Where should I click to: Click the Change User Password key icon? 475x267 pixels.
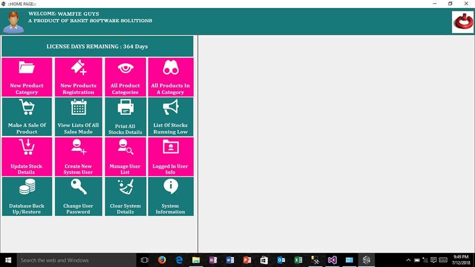pos(78,186)
